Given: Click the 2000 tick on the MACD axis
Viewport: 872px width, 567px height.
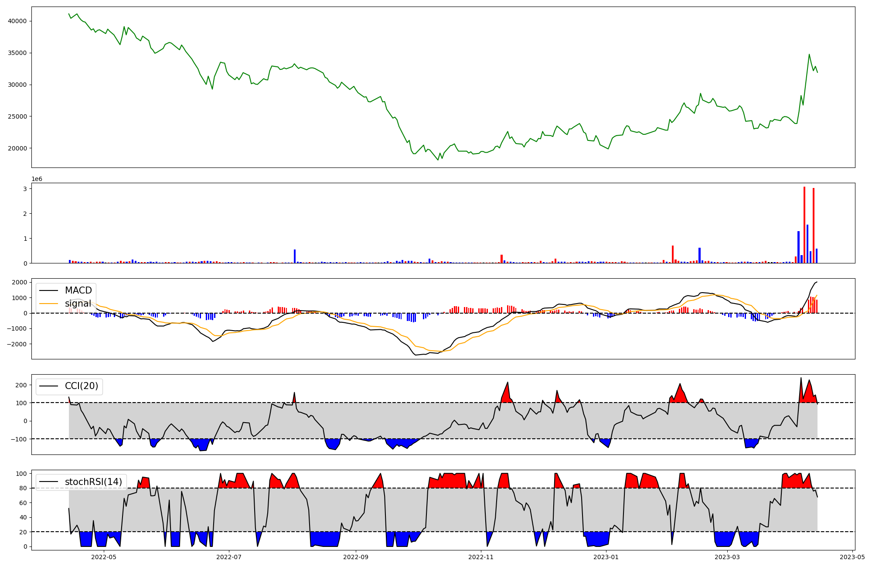Looking at the screenshot, I should 20,282.
